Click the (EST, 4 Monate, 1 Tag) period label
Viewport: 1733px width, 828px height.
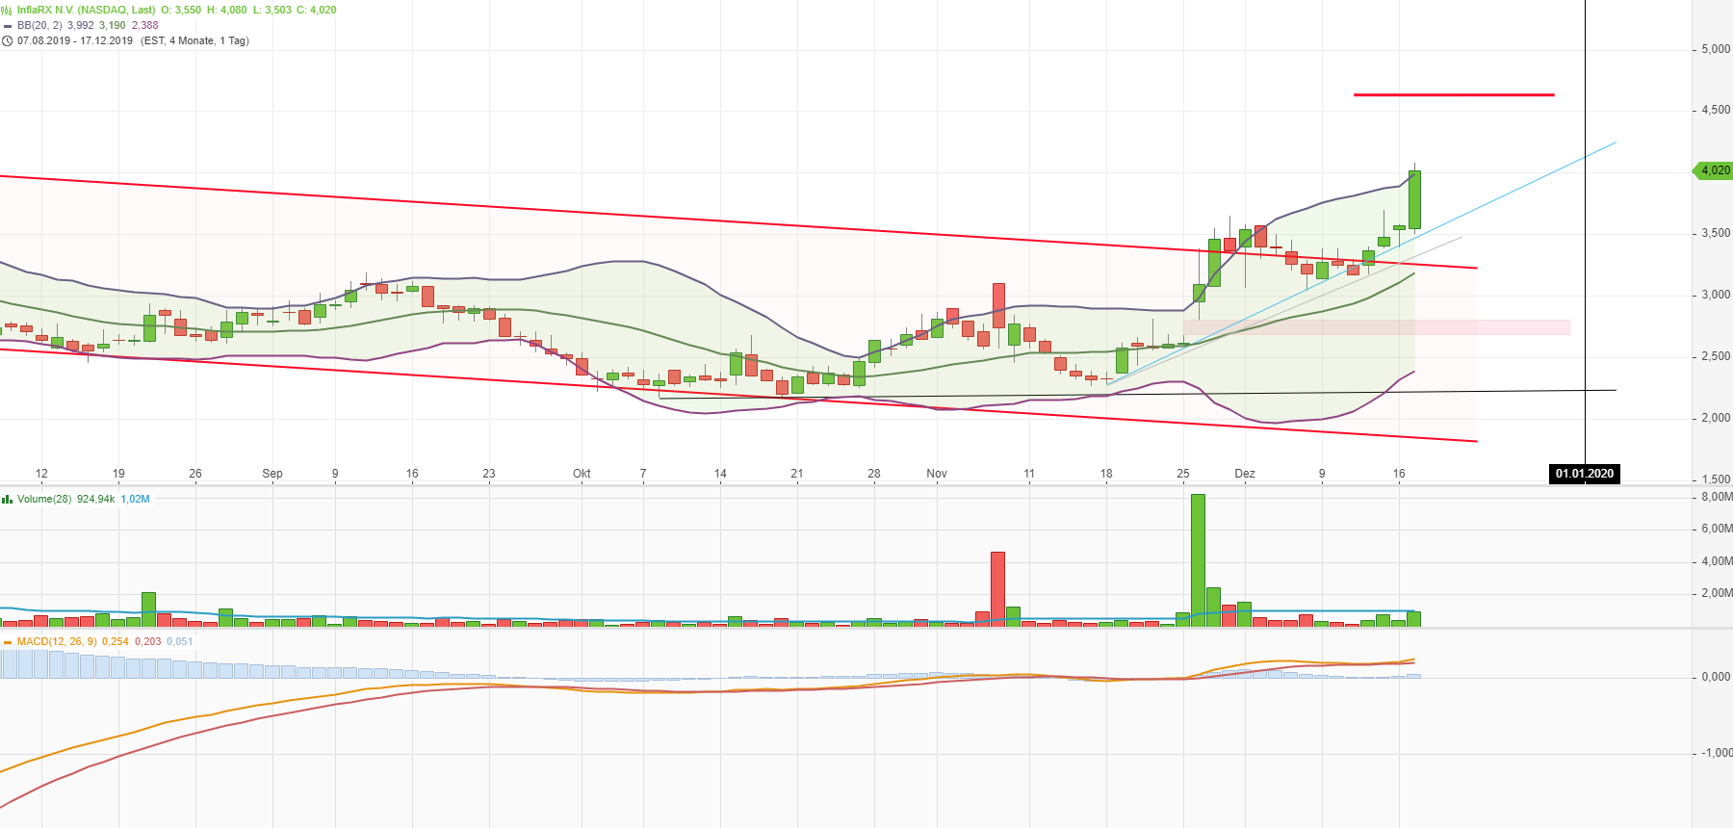194,40
